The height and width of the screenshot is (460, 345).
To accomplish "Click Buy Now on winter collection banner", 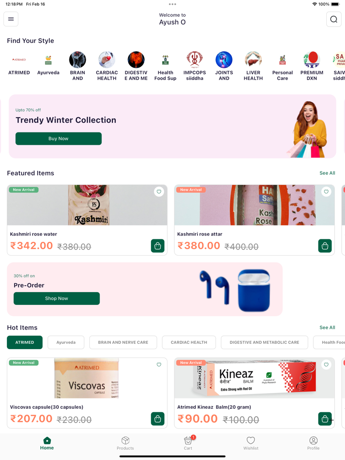I will point(59,138).
